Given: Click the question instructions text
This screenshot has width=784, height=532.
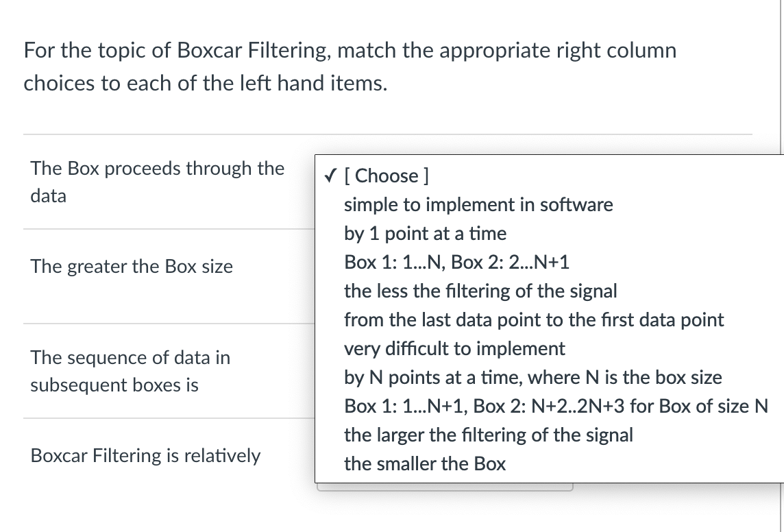Looking at the screenshot, I should coord(350,66).
